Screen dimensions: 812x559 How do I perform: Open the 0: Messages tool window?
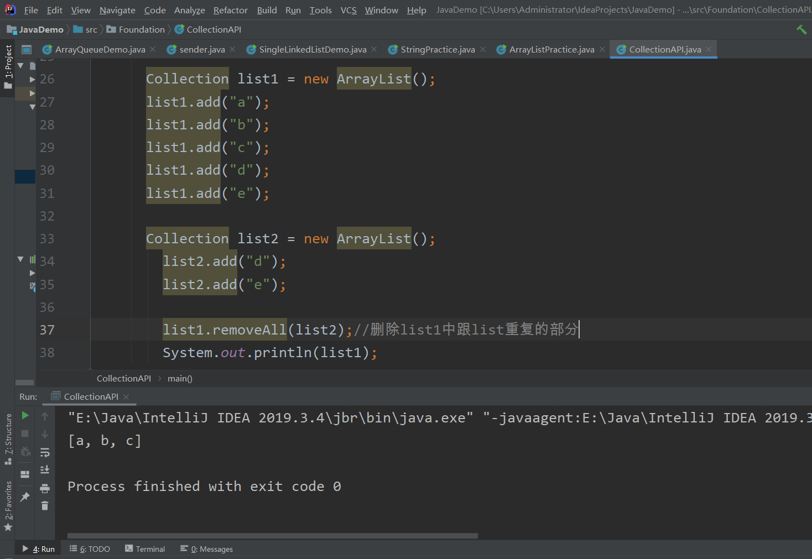coord(206,549)
